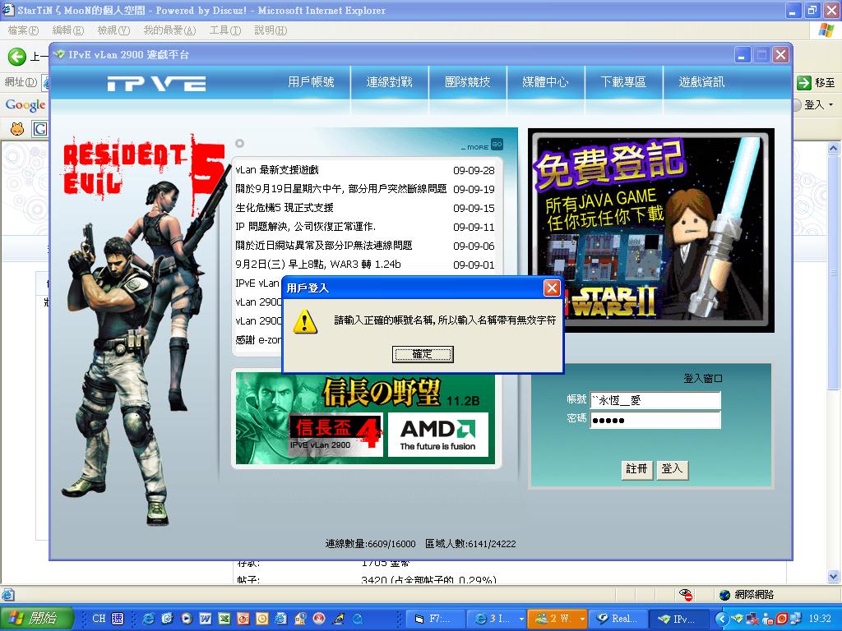Open news '9月2日(三) 早上8點, WAR3 轉 1.24b'

tap(318, 264)
